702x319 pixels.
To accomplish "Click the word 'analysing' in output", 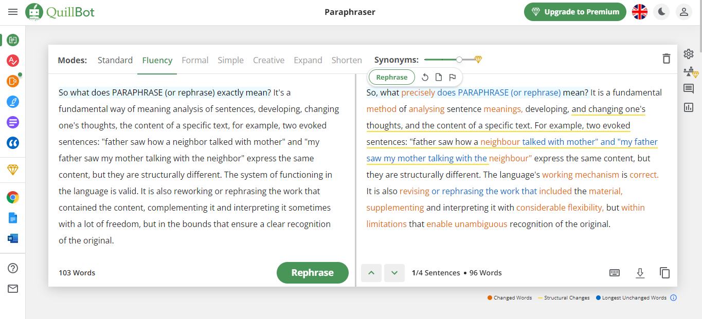I will coord(426,109).
